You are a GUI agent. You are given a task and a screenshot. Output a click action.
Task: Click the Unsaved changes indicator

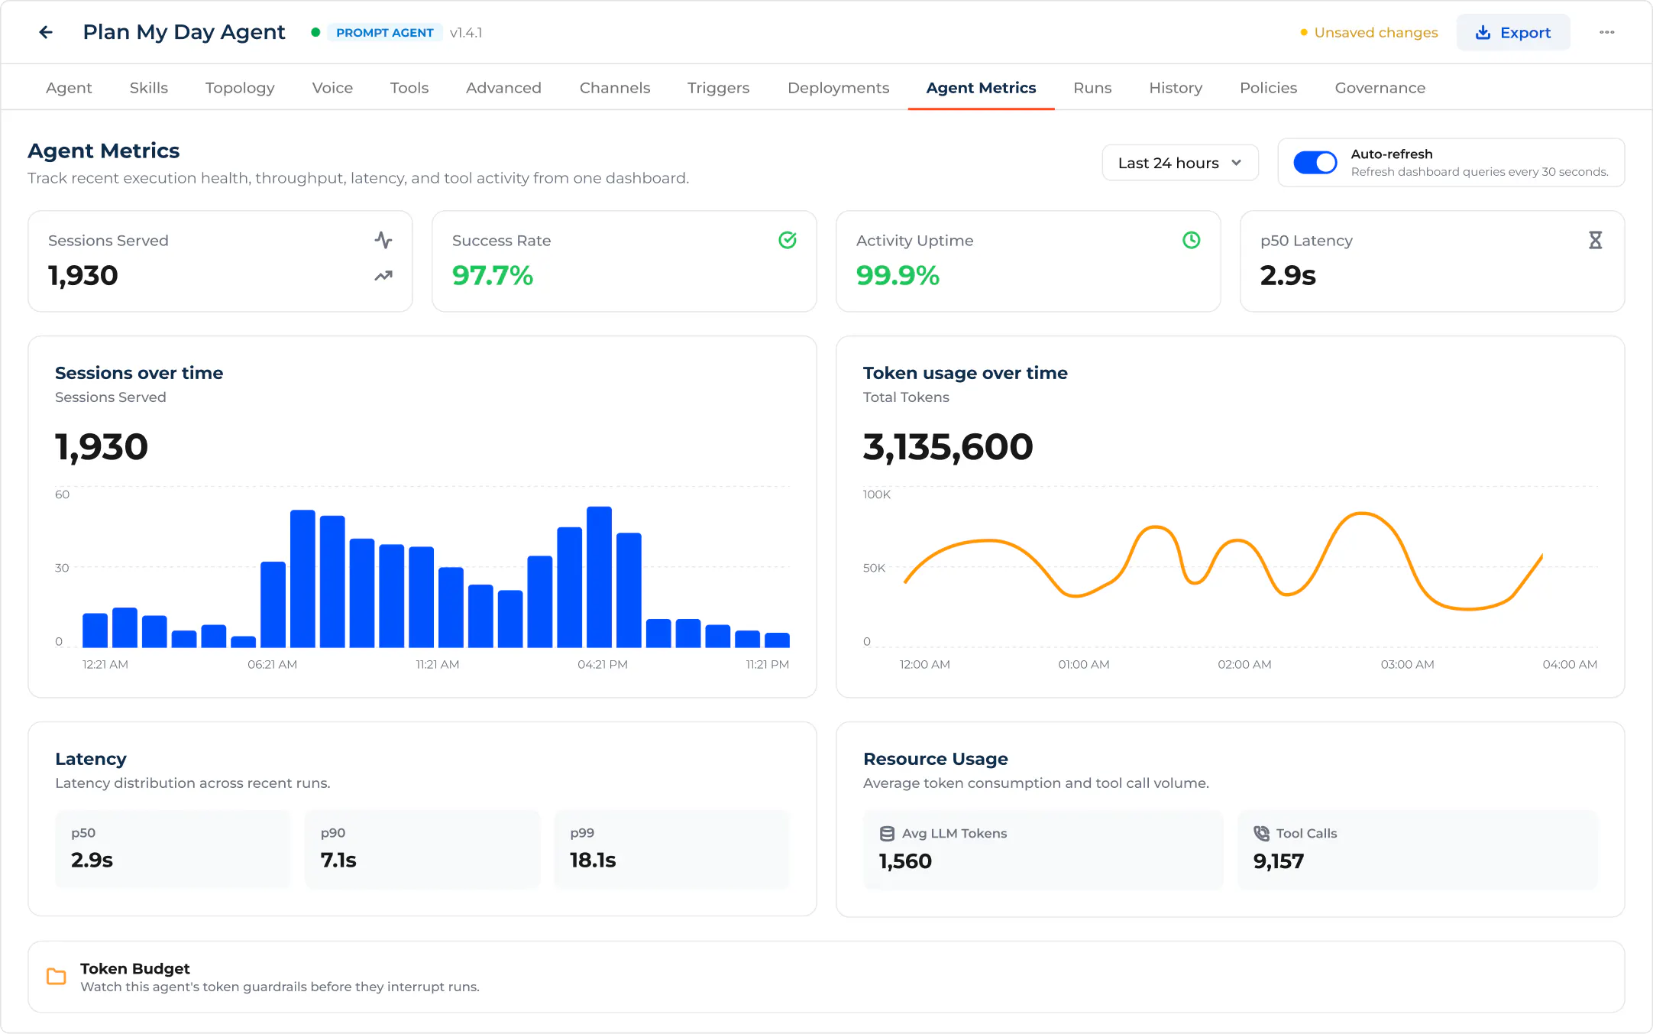1369,32
